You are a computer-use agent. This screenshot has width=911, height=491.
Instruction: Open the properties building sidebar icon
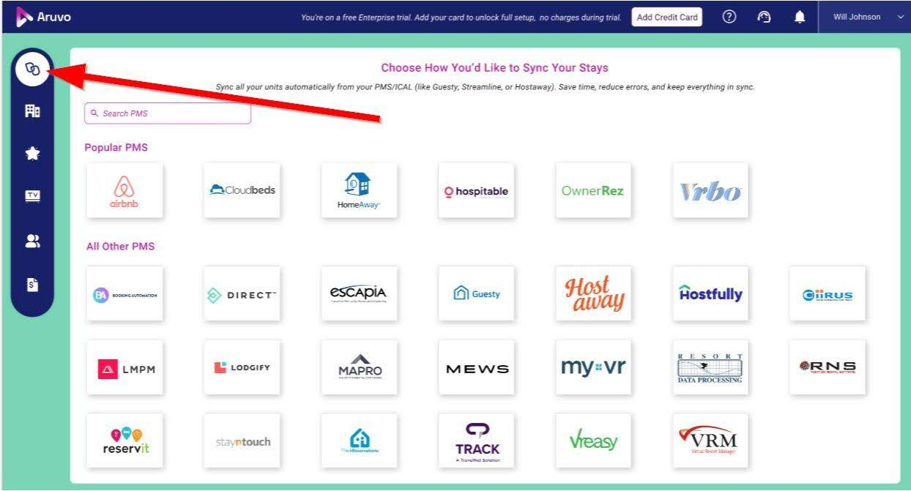[x=32, y=112]
